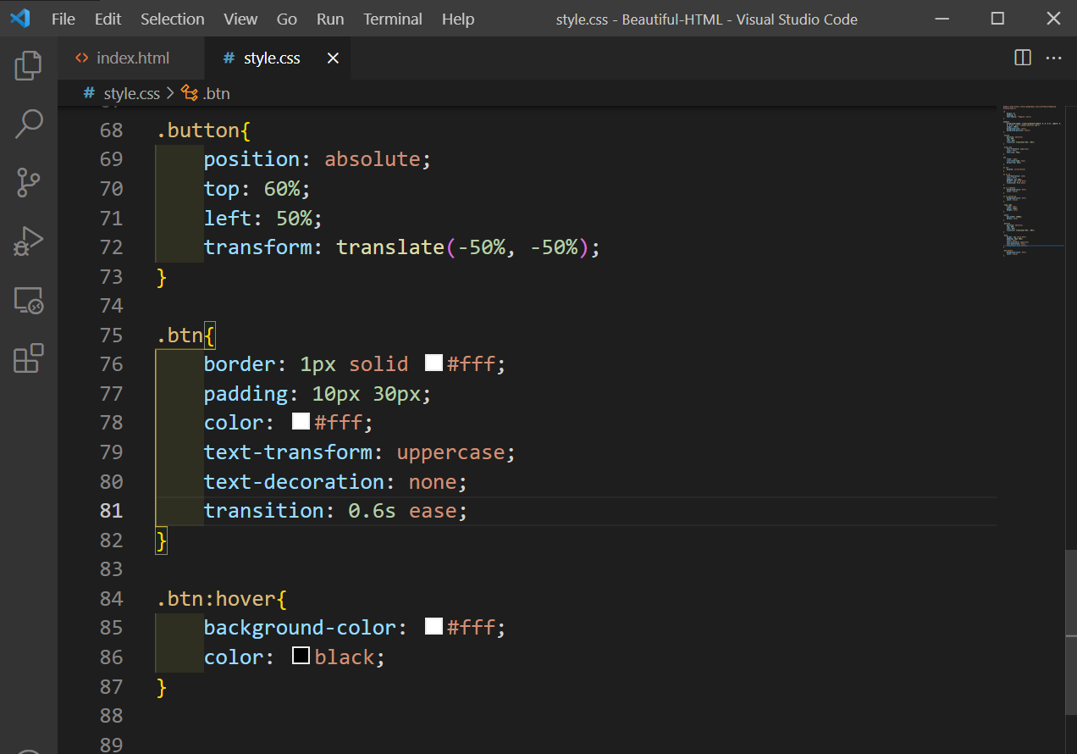Open the Help menu
This screenshot has height=754, width=1077.
(x=458, y=19)
